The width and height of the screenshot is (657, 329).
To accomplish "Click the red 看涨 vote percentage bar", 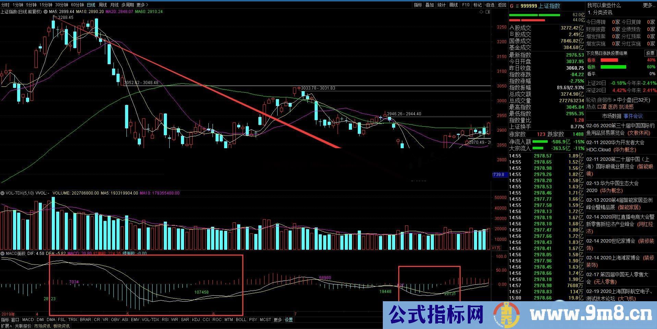I will pyautogui.click(x=609, y=60).
